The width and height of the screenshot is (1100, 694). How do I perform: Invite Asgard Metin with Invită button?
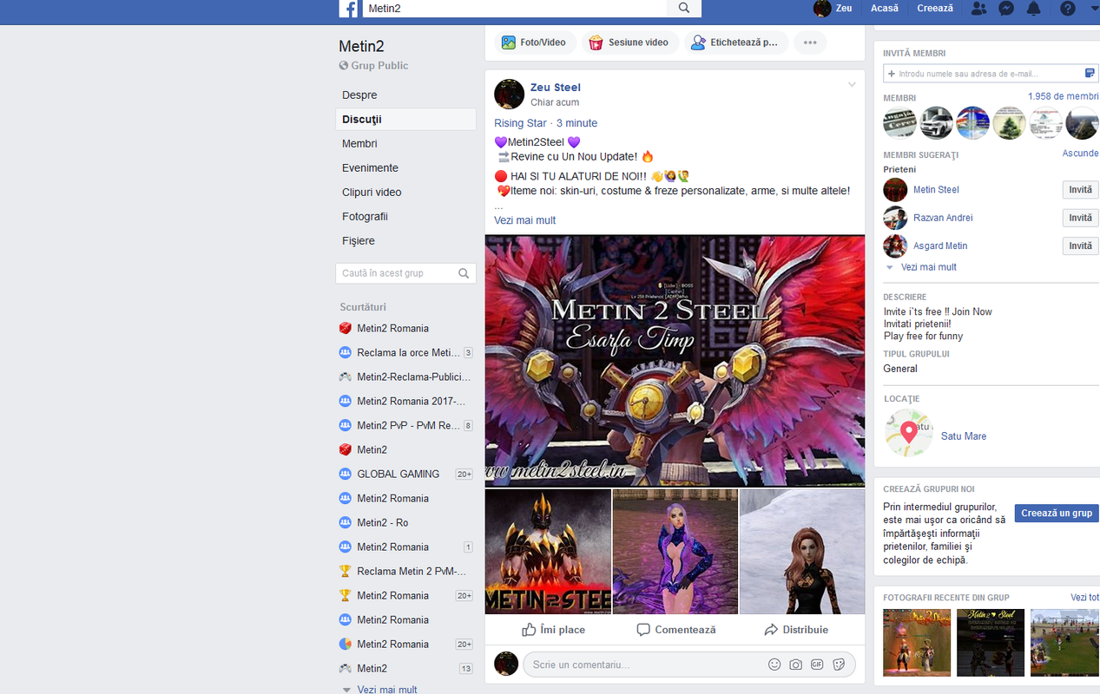click(x=1080, y=246)
